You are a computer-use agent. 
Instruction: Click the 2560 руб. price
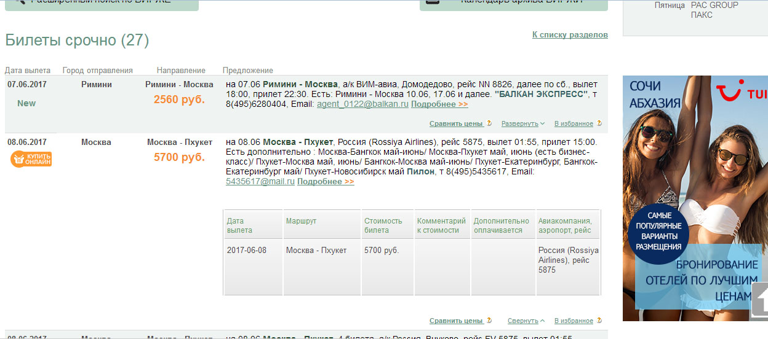(179, 99)
